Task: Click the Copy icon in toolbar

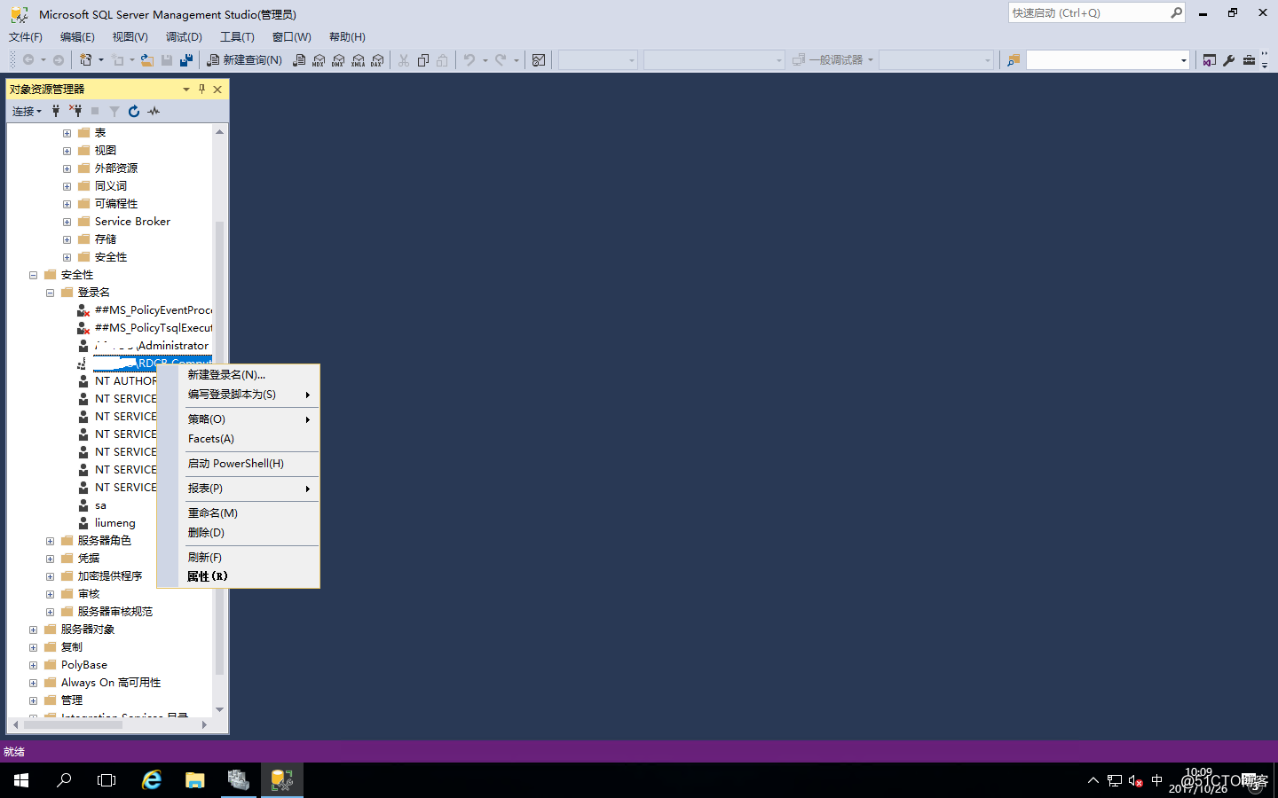Action: pyautogui.click(x=423, y=60)
